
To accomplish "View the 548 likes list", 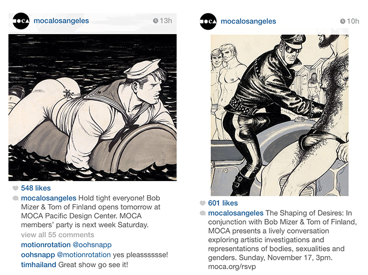I will pos(36,188).
